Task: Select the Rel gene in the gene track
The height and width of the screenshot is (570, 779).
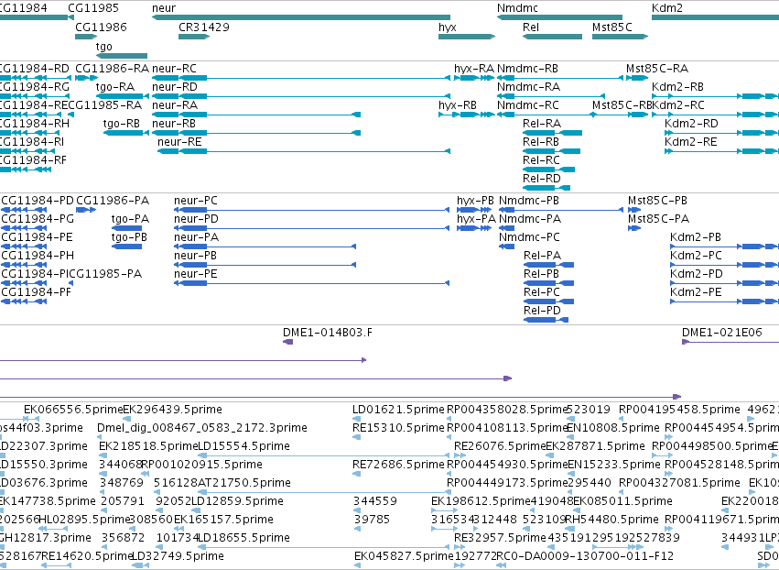Action: 552,37
